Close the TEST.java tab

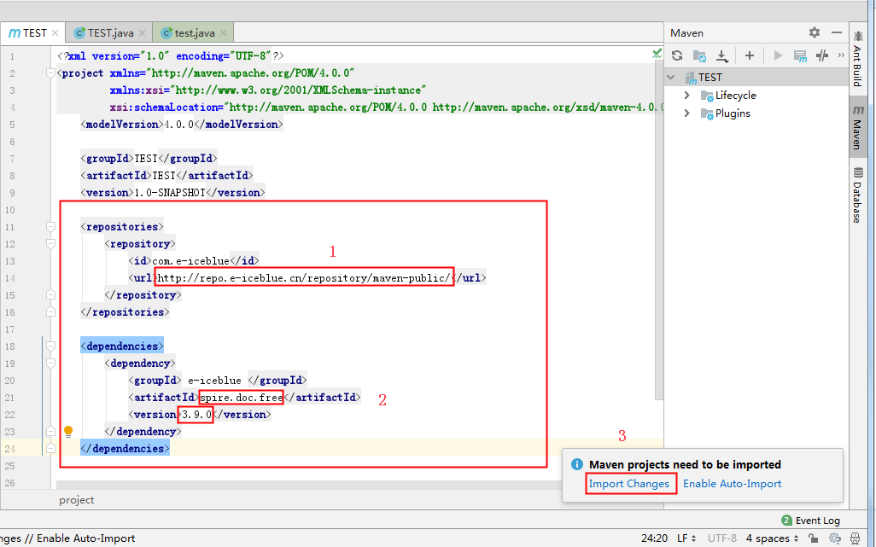[142, 33]
